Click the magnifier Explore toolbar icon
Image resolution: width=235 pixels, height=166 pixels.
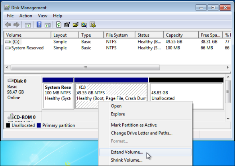pos(84,25)
